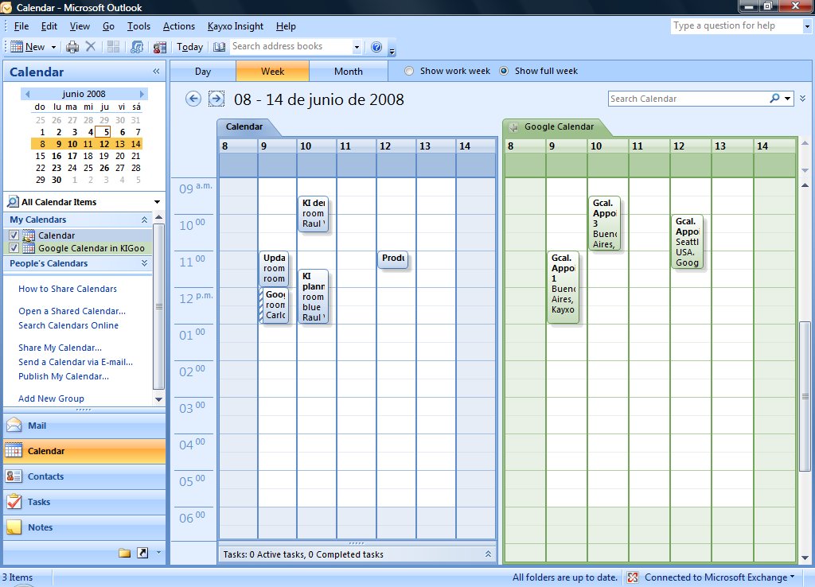This screenshot has width=815, height=587.
Task: Open the Actions menu
Action: (179, 26)
